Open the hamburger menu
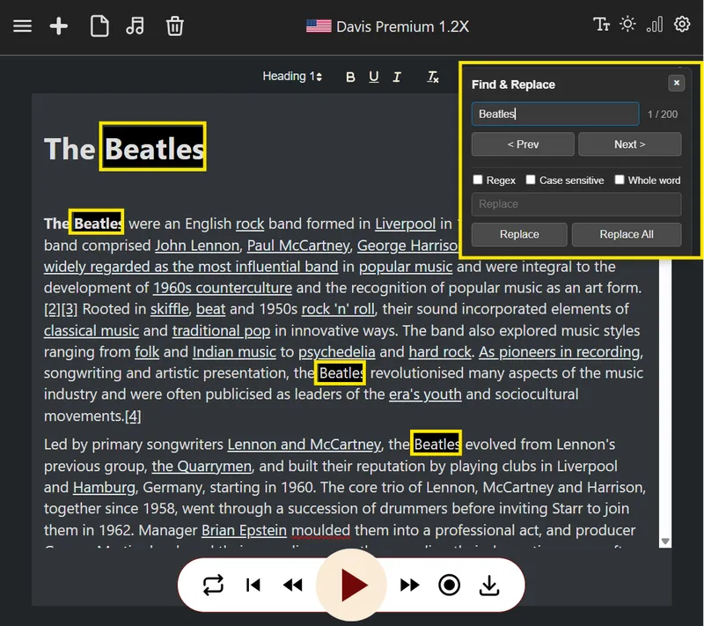Viewport: 704px width, 626px height. tap(22, 26)
